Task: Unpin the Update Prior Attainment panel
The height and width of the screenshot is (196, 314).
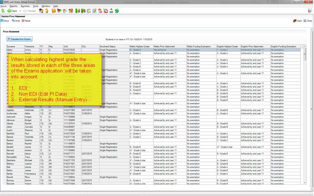Action: pos(297,21)
